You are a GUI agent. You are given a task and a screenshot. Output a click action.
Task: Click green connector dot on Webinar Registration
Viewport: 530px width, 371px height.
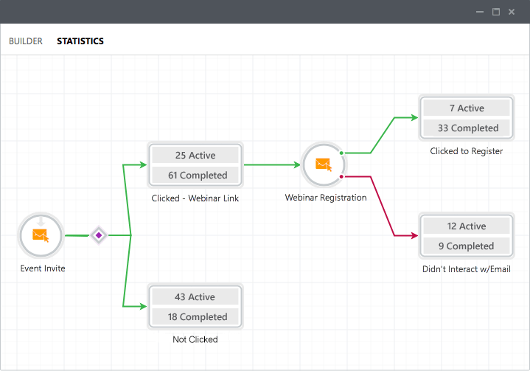click(342, 153)
